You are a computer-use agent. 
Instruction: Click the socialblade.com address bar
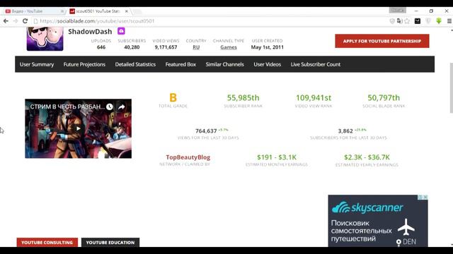pos(211,21)
